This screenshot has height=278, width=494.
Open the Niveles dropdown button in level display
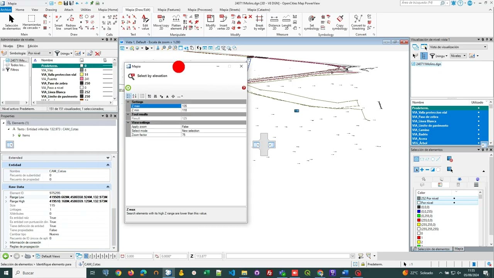(x=458, y=56)
